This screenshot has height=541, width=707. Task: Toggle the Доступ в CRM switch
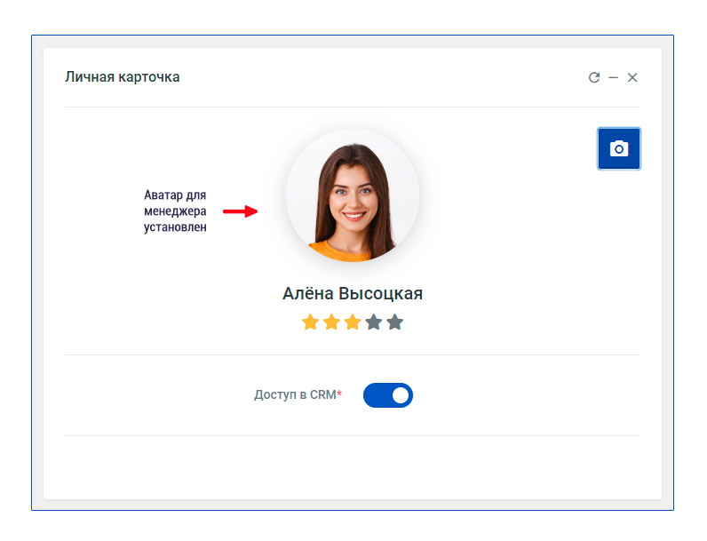coord(388,395)
